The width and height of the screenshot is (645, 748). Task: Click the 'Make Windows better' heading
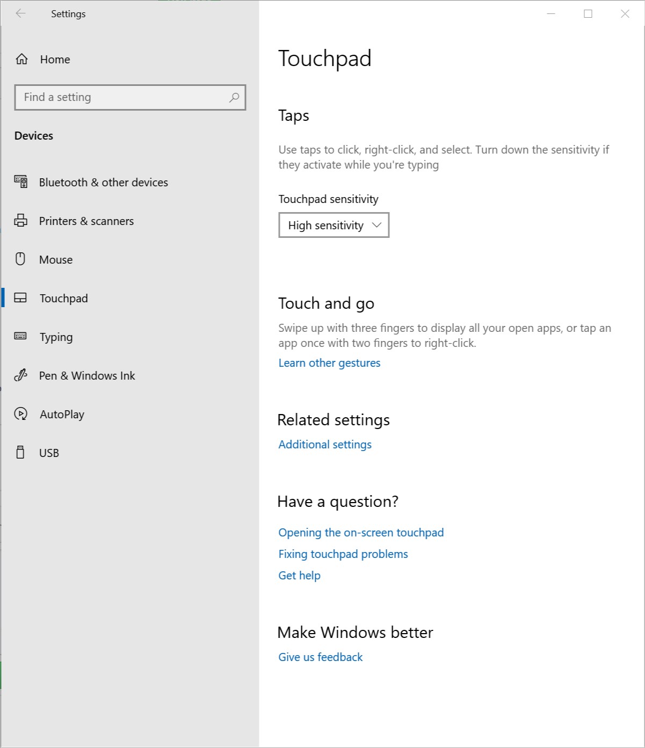click(x=355, y=633)
